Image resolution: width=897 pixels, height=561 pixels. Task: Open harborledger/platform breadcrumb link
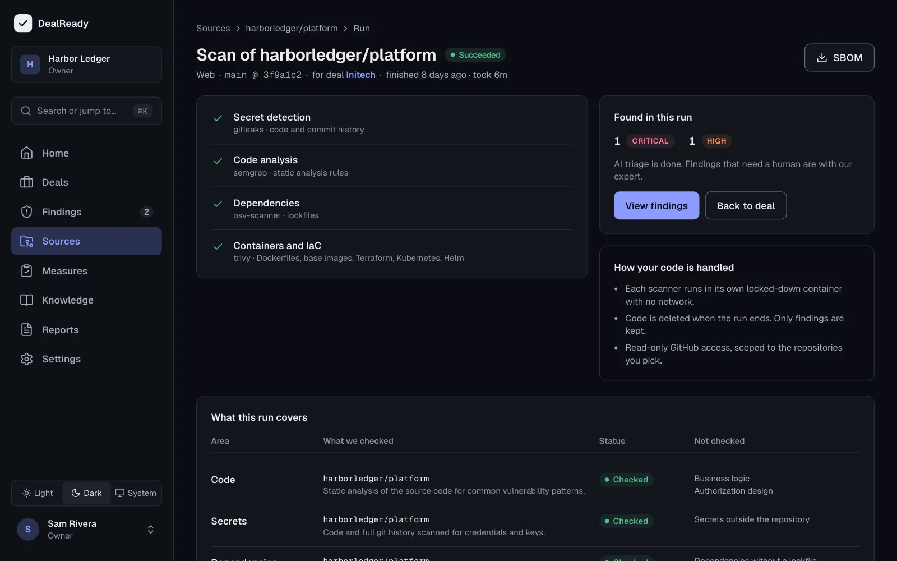(292, 28)
